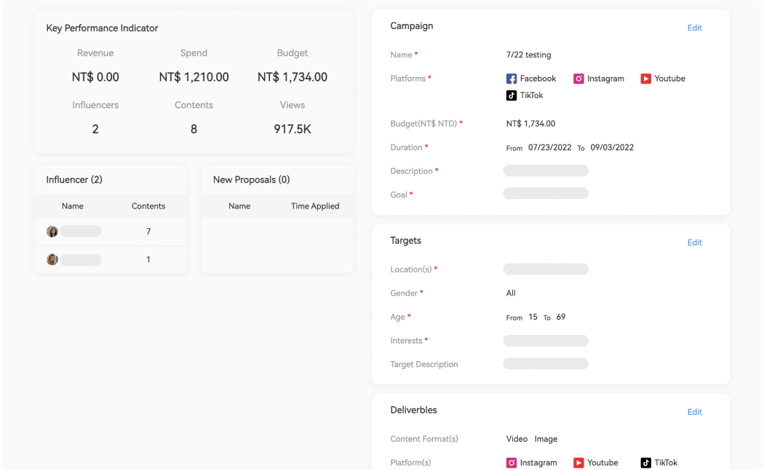Click the Facebook icon under Campaign platforms
The height and width of the screenshot is (470, 764).
coord(512,78)
